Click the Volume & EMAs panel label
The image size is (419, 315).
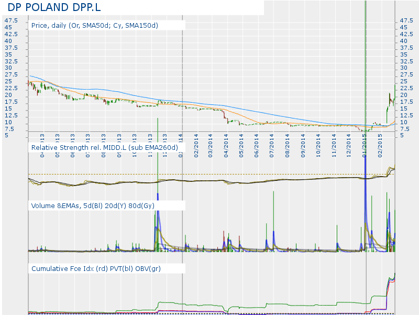(x=93, y=206)
